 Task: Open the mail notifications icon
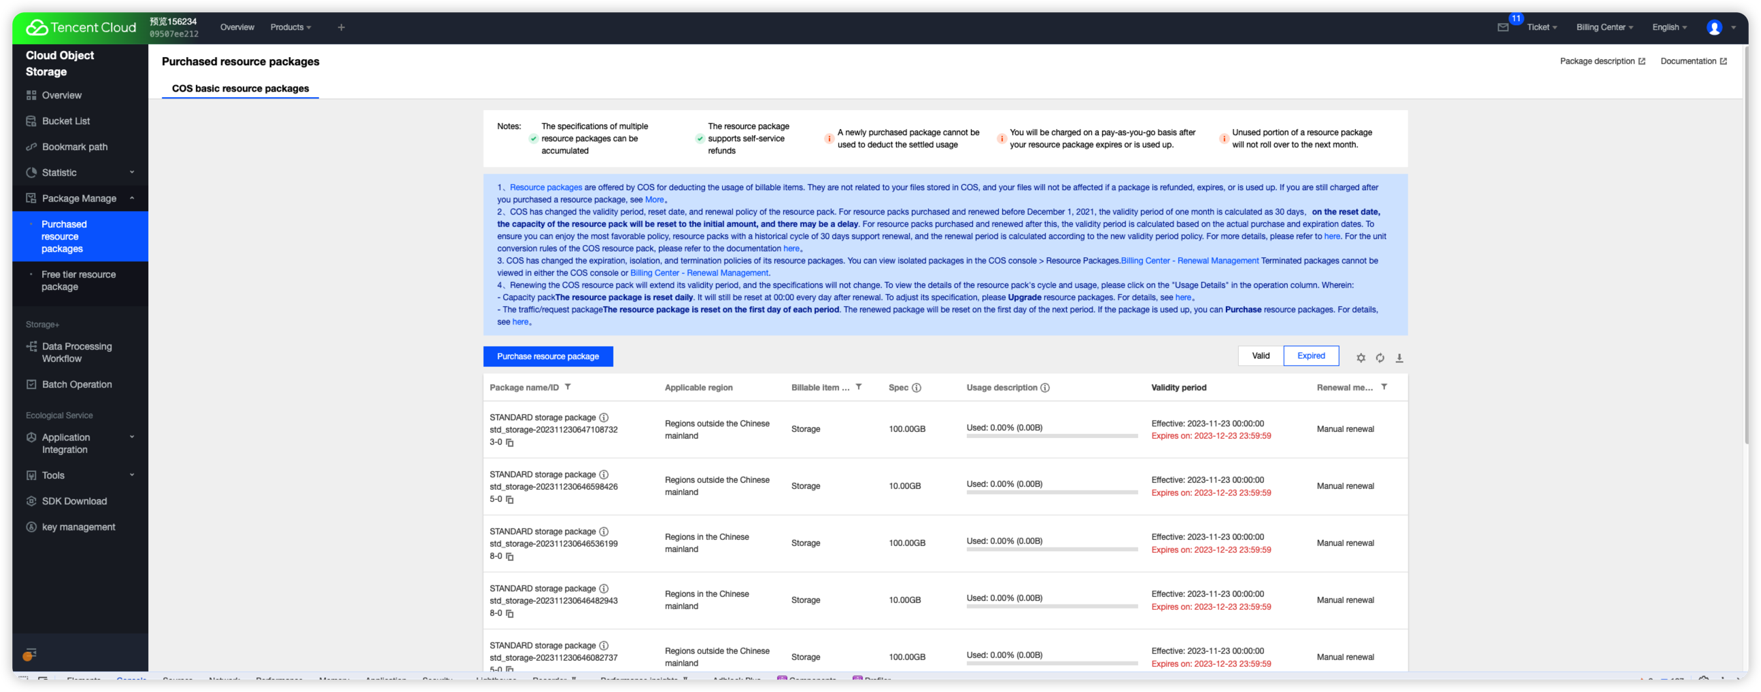point(1503,27)
